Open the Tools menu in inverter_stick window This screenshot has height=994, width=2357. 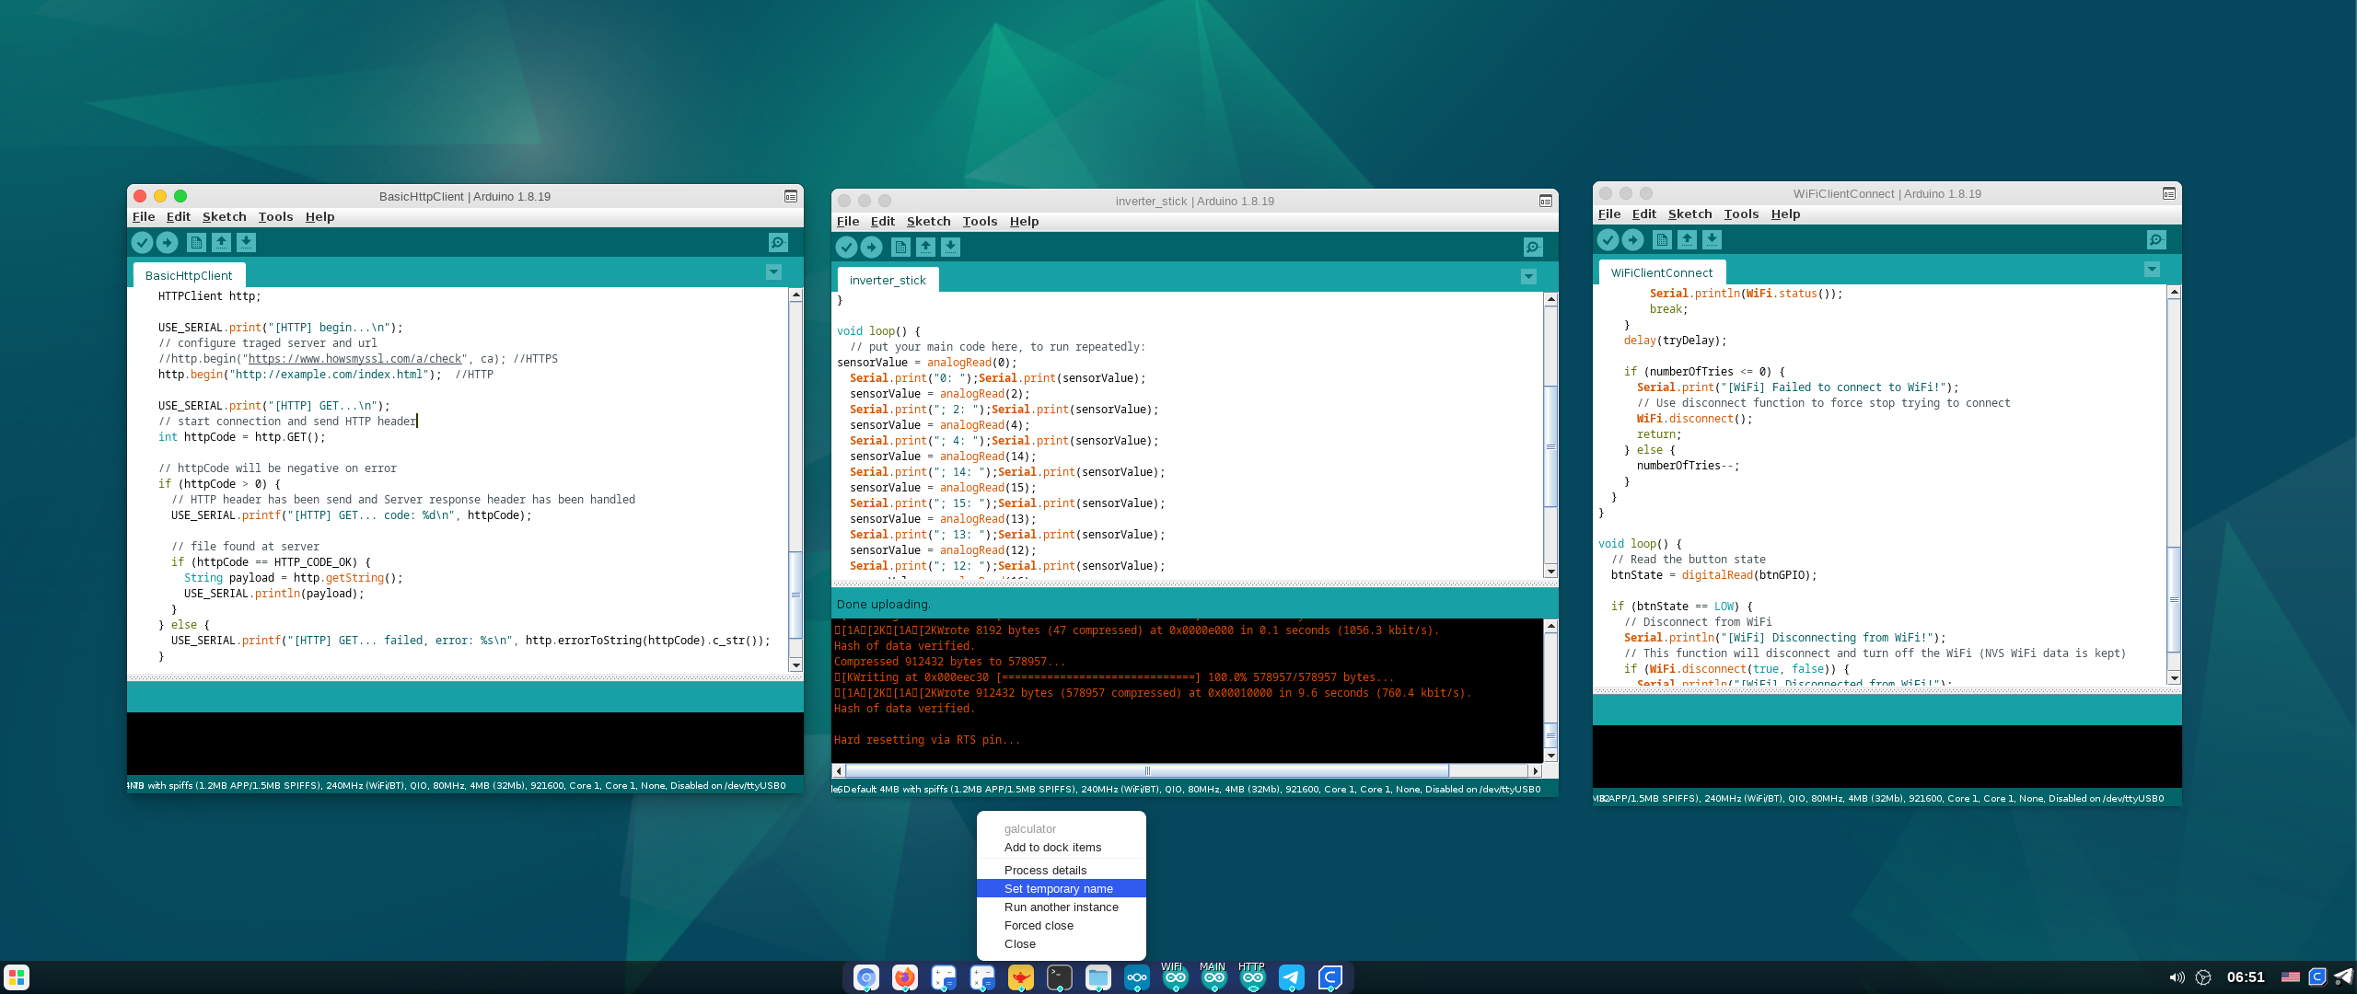click(x=980, y=221)
